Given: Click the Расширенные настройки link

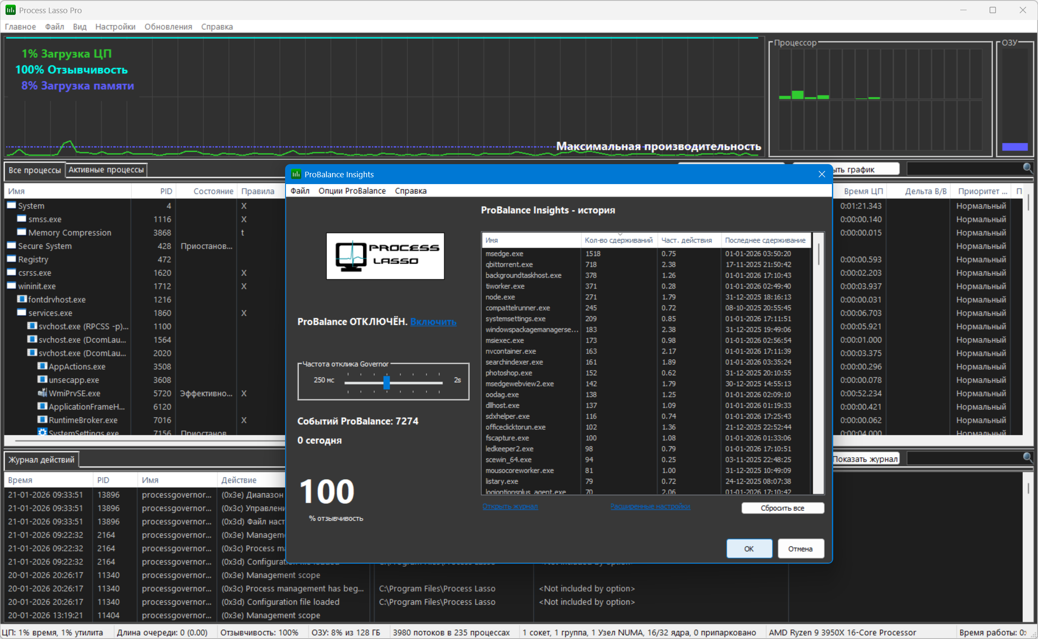Looking at the screenshot, I should [x=650, y=506].
